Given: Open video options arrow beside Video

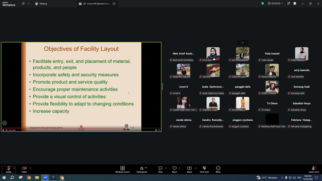Looking at the screenshot, I should click(x=30, y=168).
